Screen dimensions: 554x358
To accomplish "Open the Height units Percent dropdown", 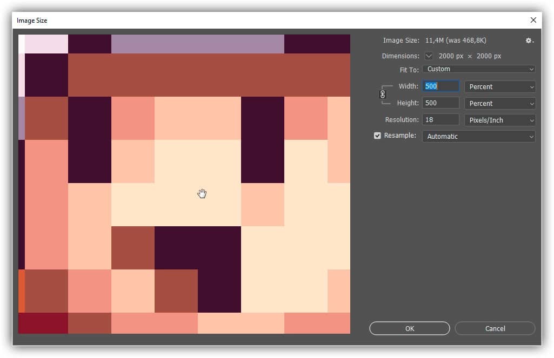I will coord(499,103).
